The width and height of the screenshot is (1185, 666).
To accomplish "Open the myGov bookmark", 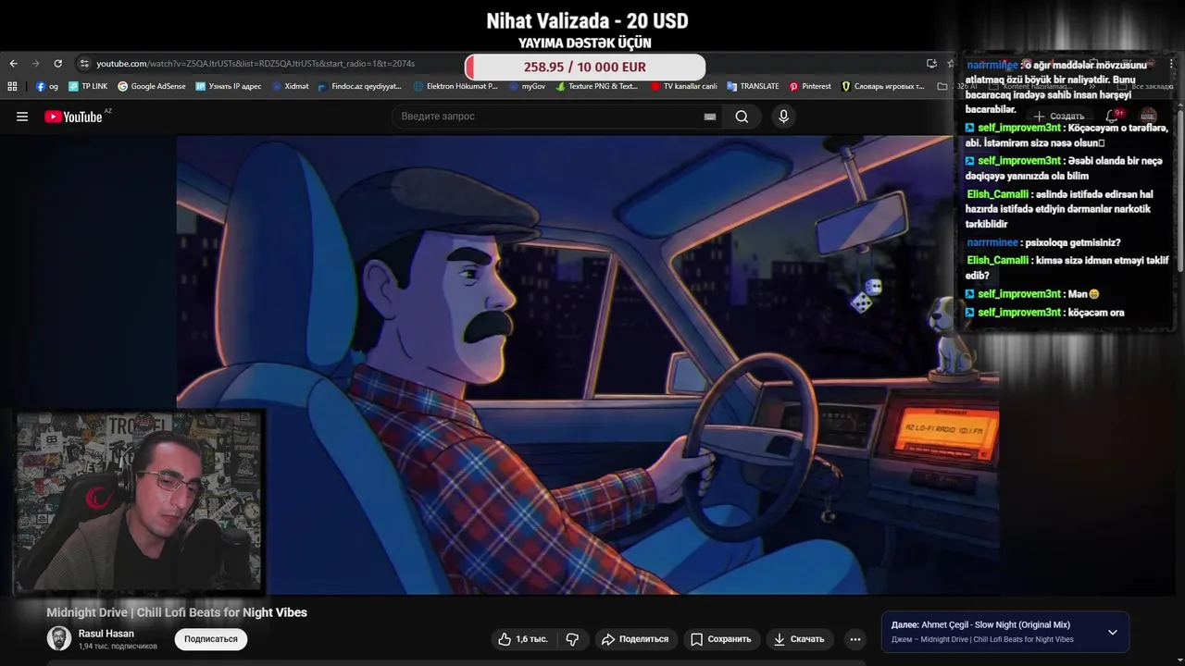I will pyautogui.click(x=527, y=86).
